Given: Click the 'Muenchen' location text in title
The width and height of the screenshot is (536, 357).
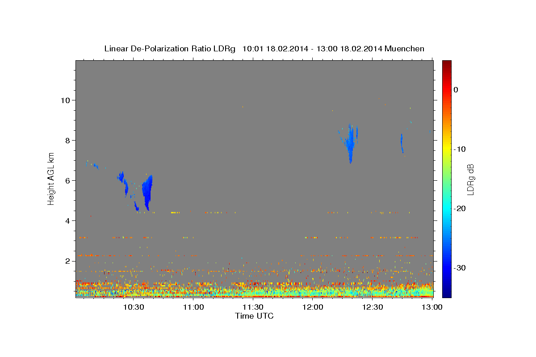Looking at the screenshot, I should pyautogui.click(x=404, y=49).
